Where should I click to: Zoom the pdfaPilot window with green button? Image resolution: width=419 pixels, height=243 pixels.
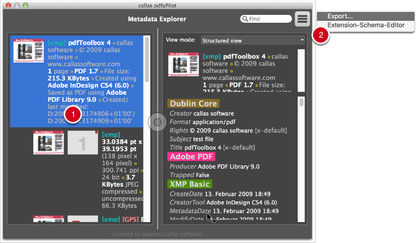25,5
